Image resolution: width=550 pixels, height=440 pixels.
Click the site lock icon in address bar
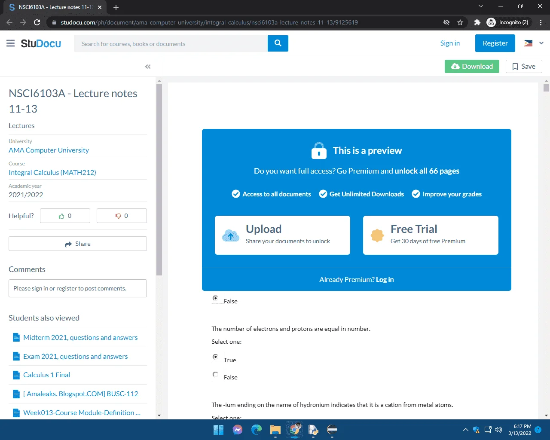click(x=53, y=22)
